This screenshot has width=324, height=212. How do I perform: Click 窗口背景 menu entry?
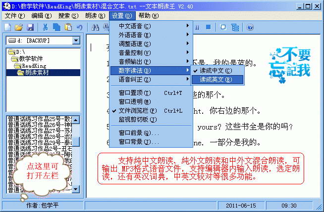tap(139, 142)
